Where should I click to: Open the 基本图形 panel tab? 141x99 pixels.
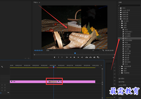121,78
